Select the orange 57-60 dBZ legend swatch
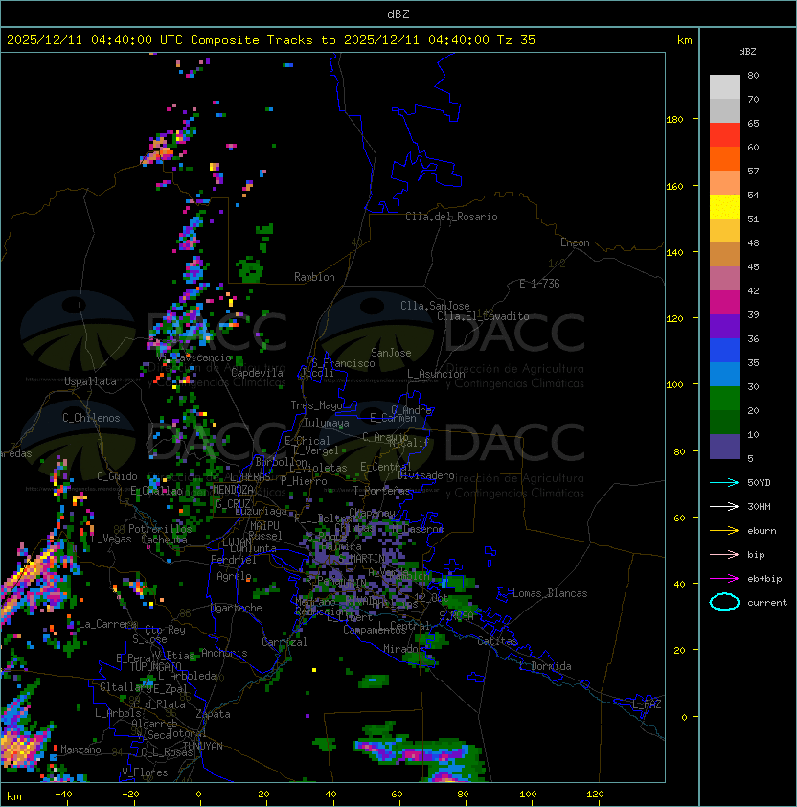The image size is (797, 807). 724,158
